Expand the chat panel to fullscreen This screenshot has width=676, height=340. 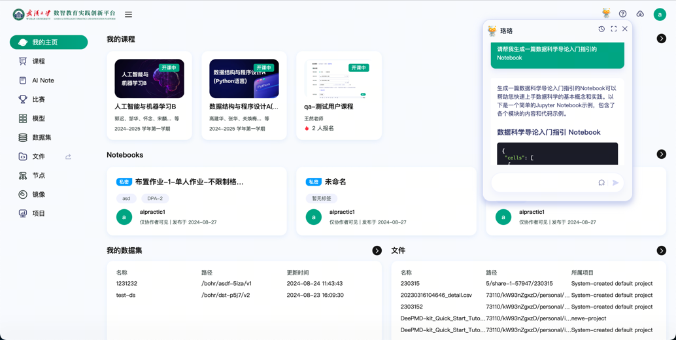pyautogui.click(x=613, y=29)
